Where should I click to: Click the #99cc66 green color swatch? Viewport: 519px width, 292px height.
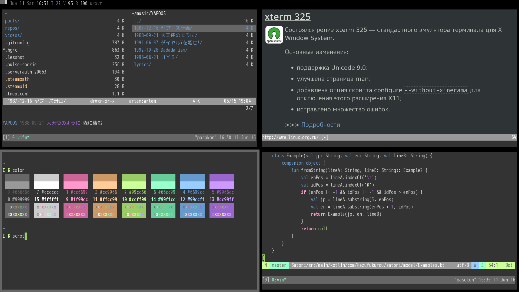[x=134, y=181]
